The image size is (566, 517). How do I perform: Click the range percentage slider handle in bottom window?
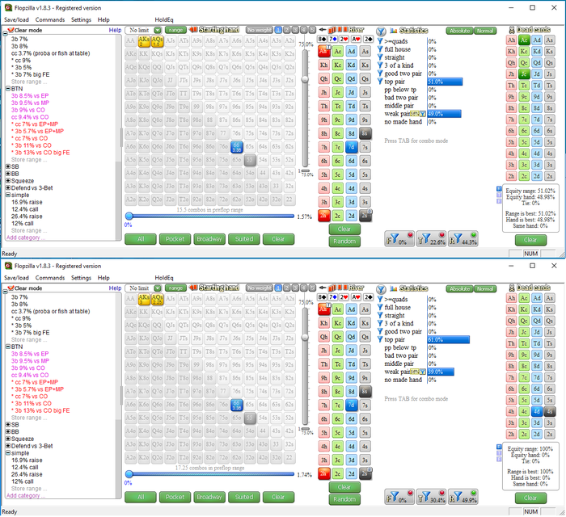click(x=129, y=474)
